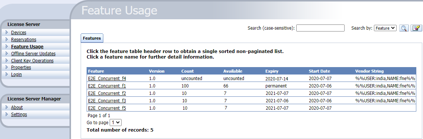Sort by the Version column header

point(157,71)
